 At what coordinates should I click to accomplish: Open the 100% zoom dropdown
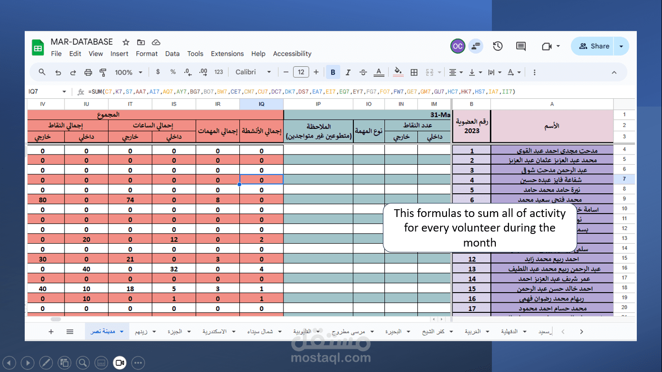(128, 72)
